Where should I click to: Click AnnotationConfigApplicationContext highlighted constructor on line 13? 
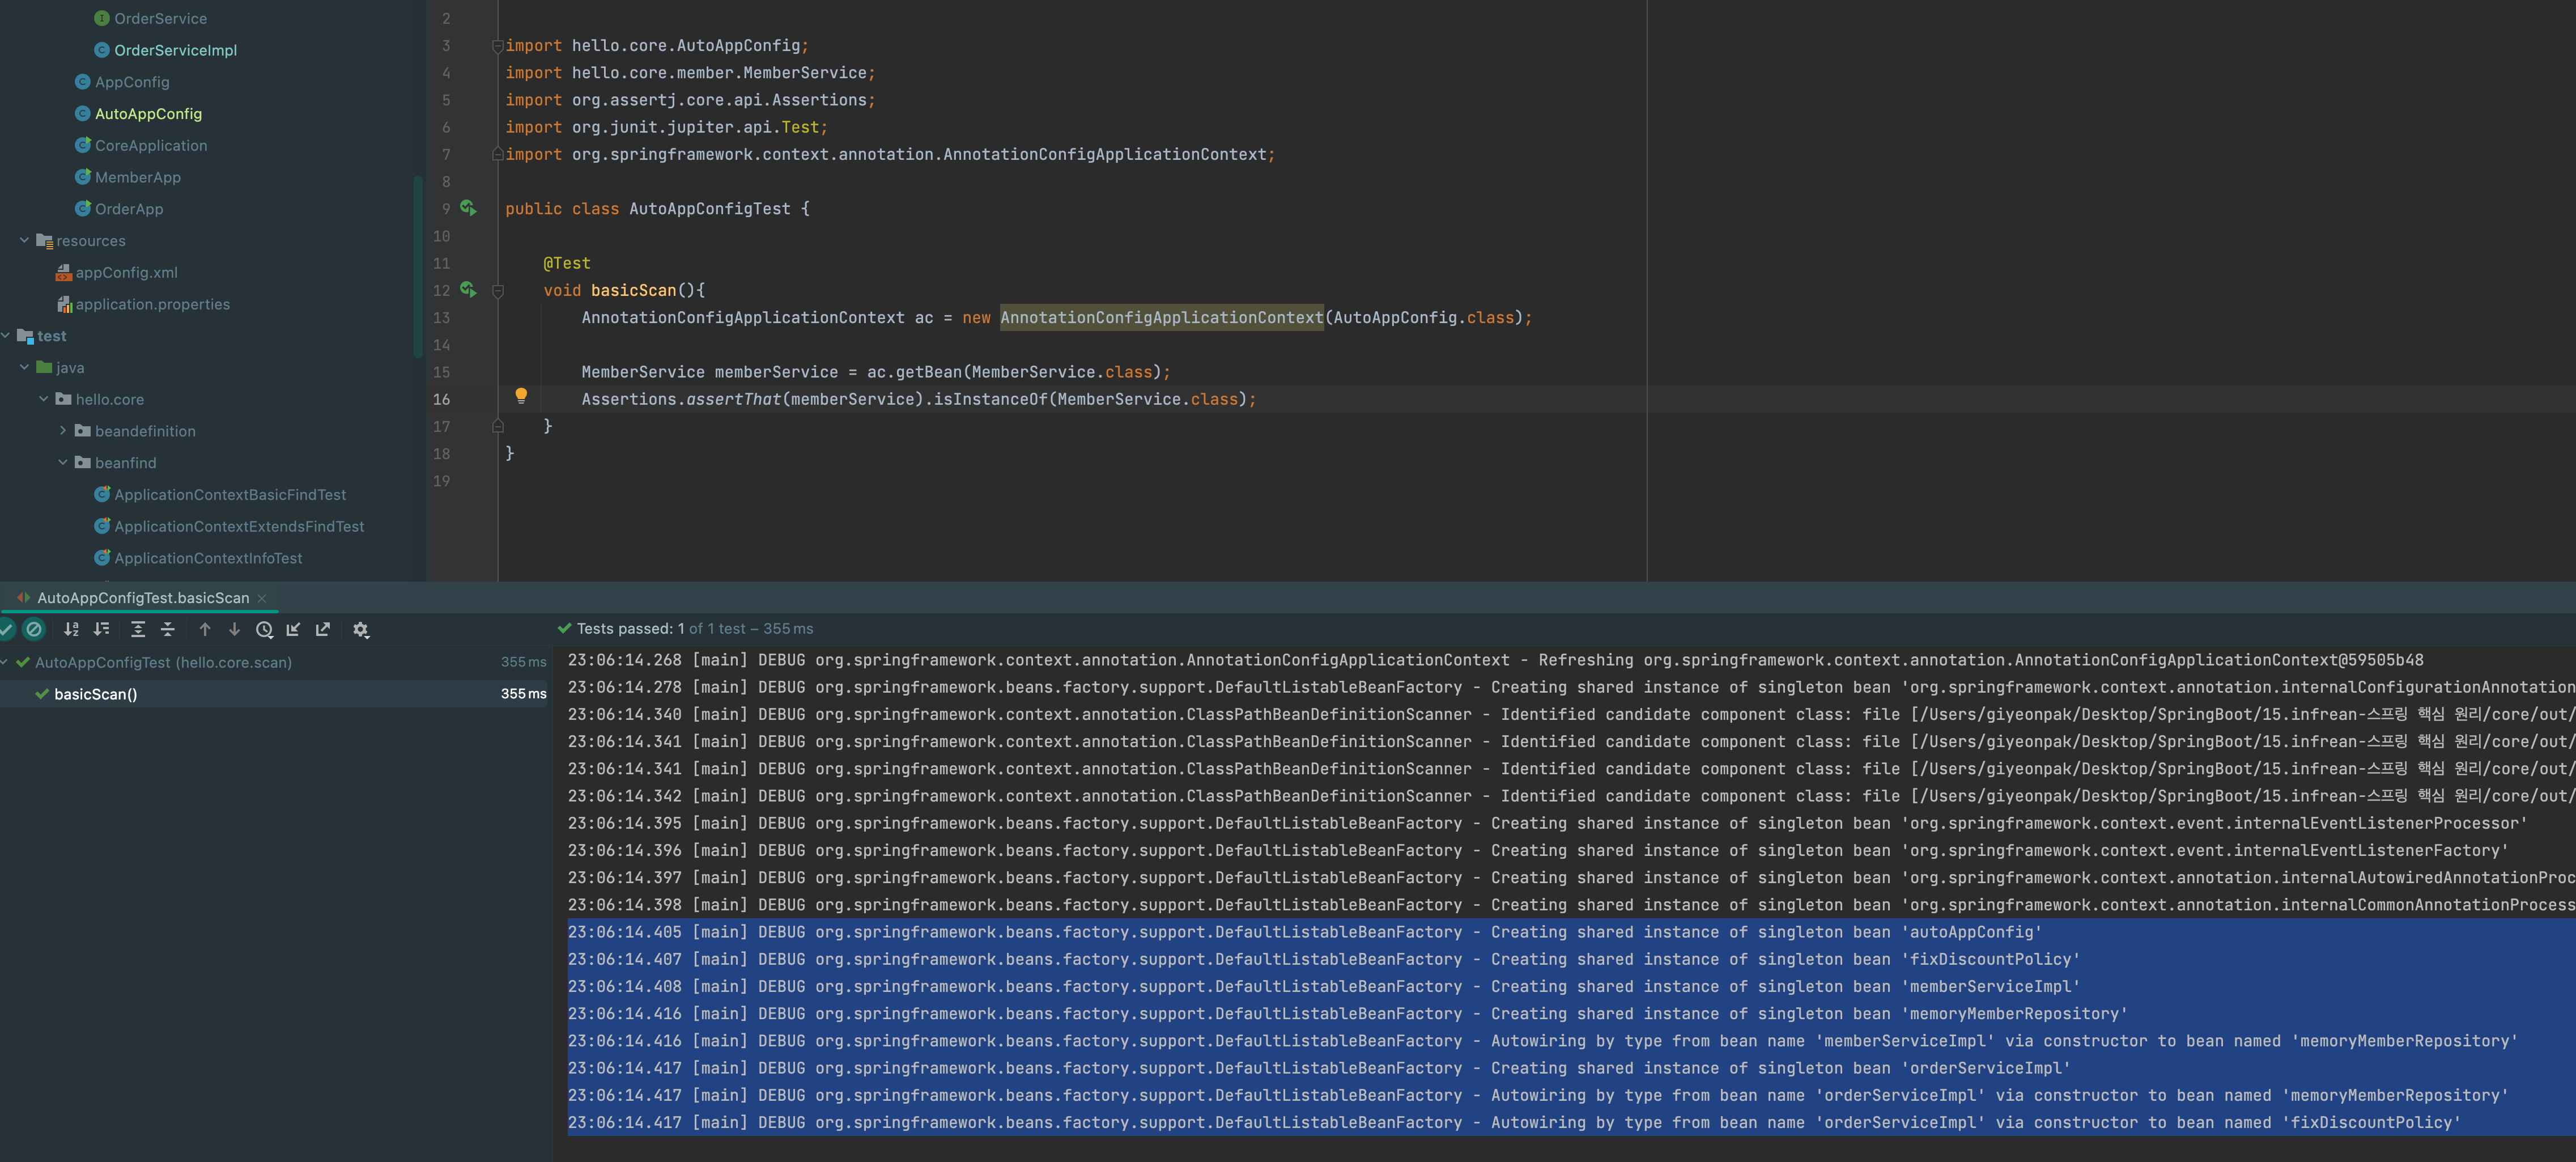pos(1161,318)
